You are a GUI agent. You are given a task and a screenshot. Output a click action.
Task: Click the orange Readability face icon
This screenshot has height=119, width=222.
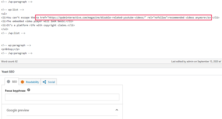(23, 82)
